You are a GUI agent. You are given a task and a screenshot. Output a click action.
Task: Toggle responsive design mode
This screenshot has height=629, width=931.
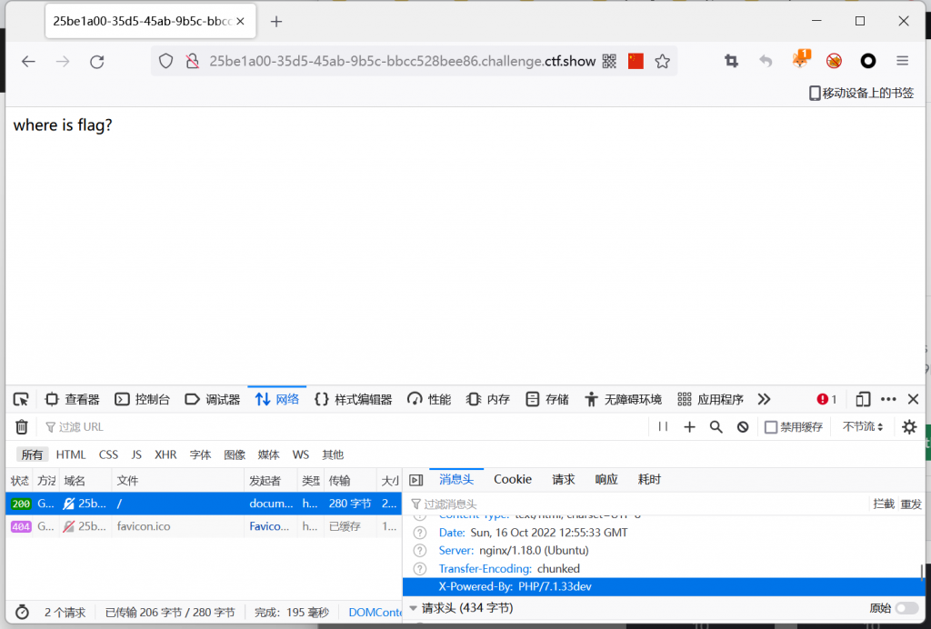click(x=863, y=399)
